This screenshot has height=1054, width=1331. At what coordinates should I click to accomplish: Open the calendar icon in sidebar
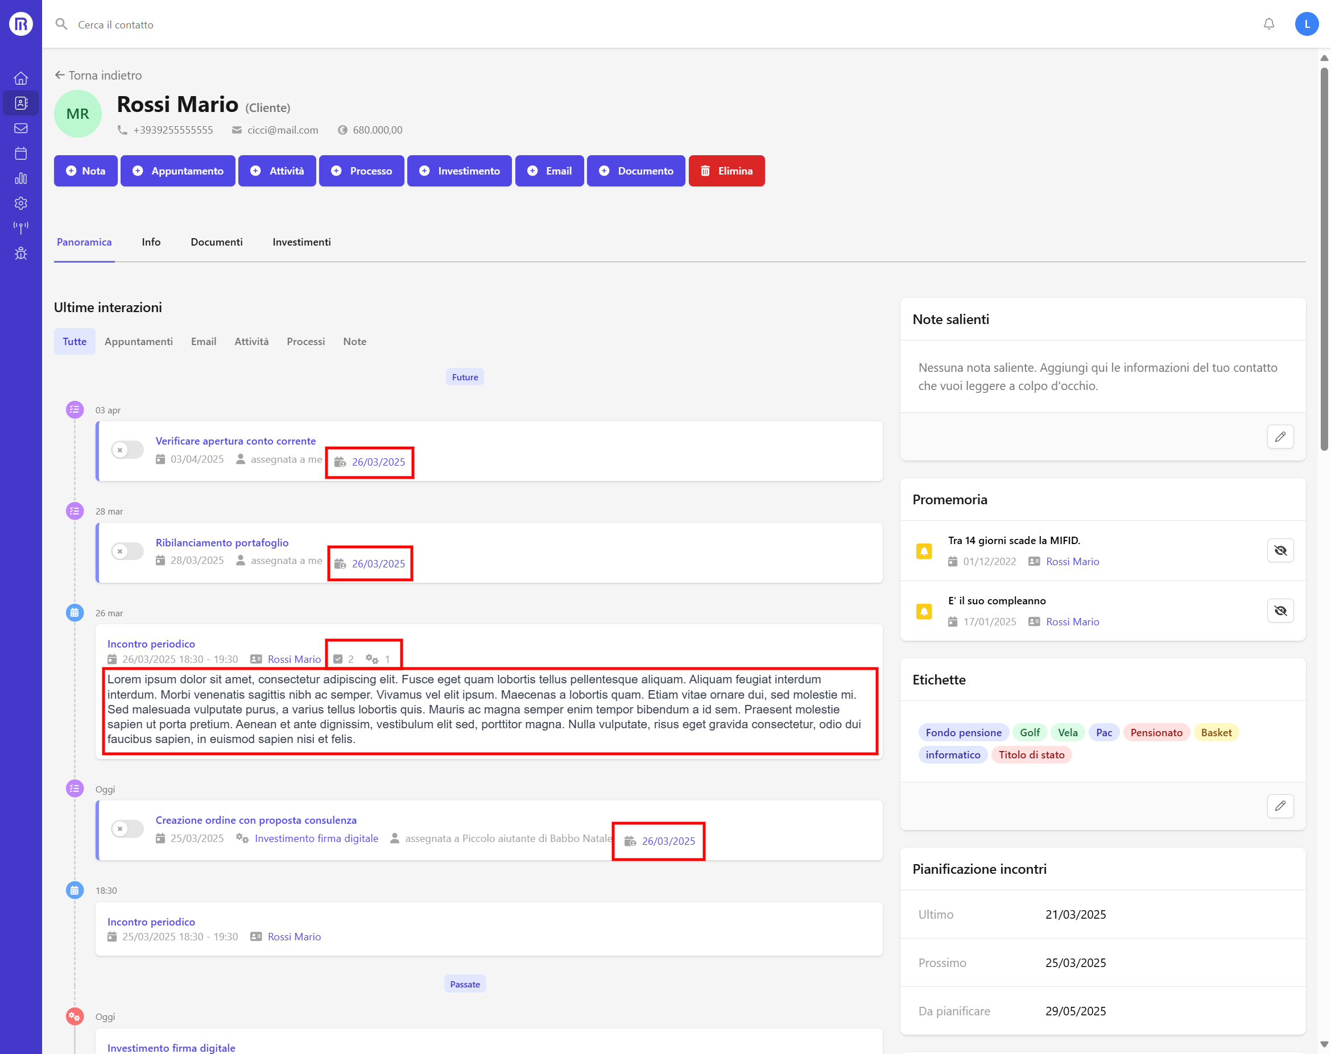(21, 153)
